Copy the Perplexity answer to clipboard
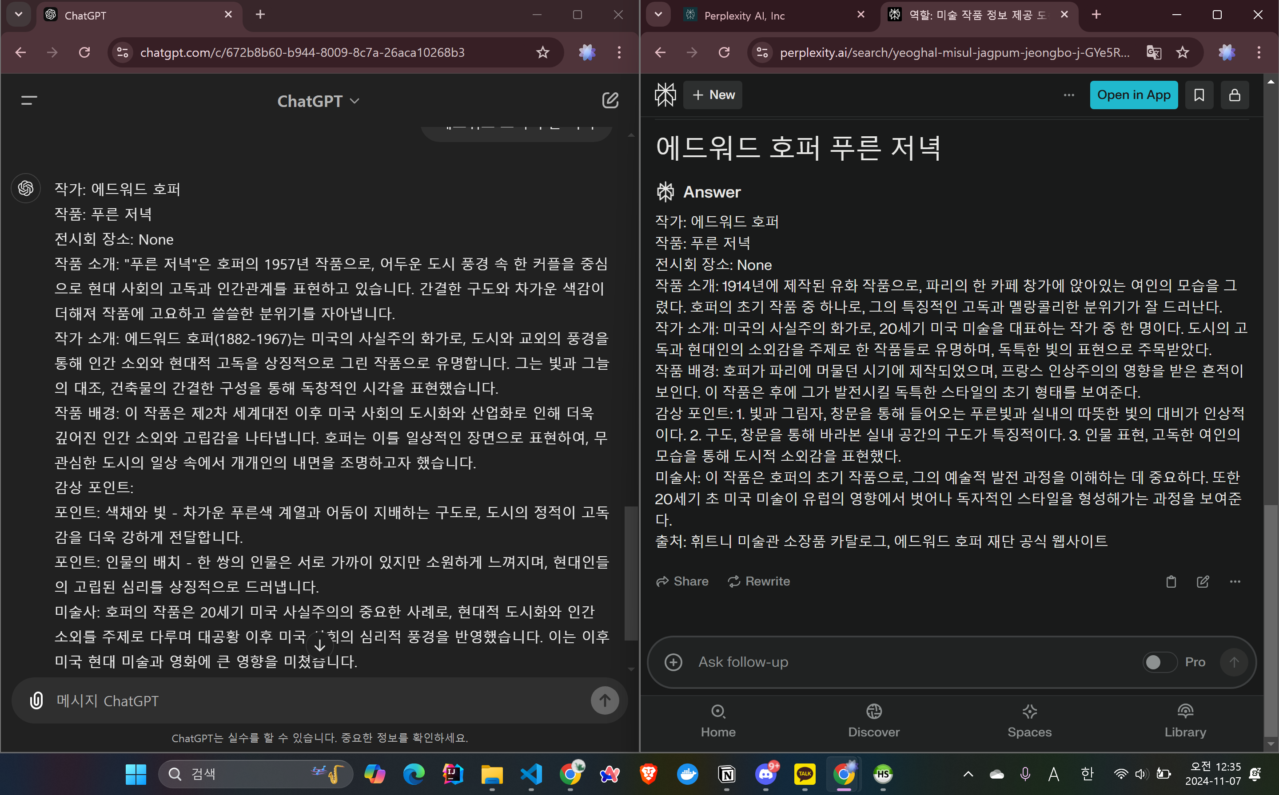The width and height of the screenshot is (1279, 795). [1171, 581]
